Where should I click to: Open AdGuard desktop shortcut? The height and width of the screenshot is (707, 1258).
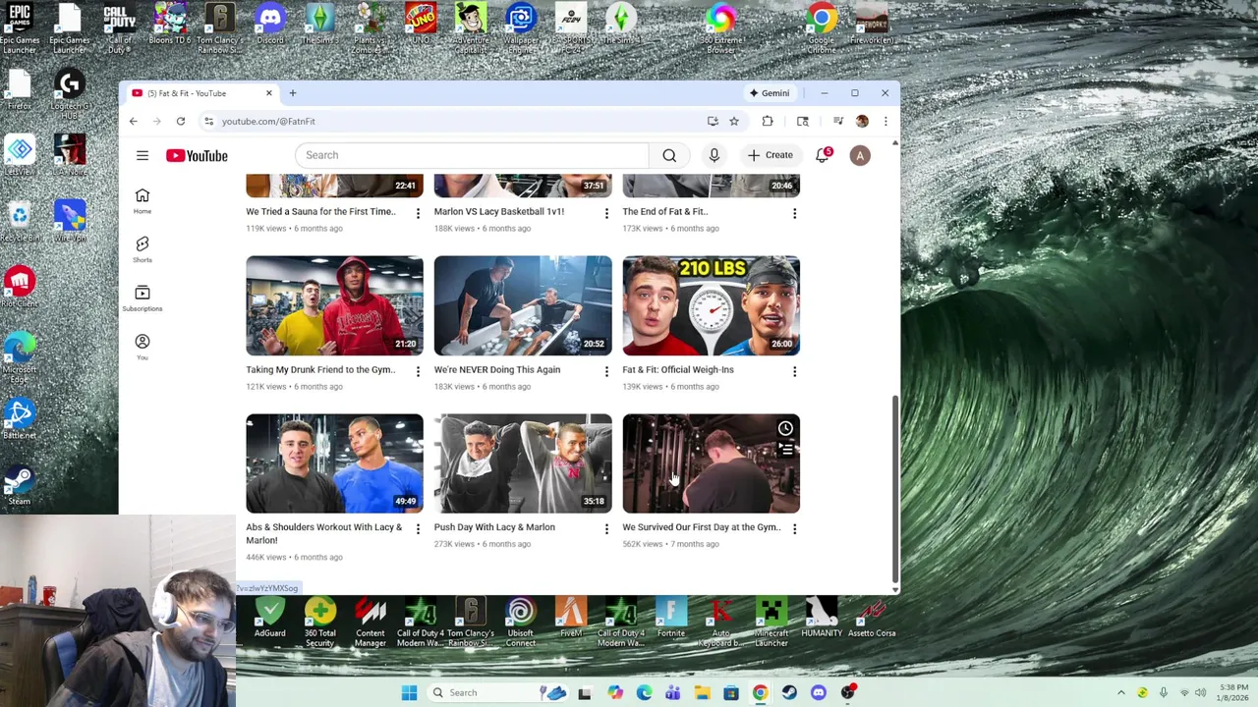point(269,619)
